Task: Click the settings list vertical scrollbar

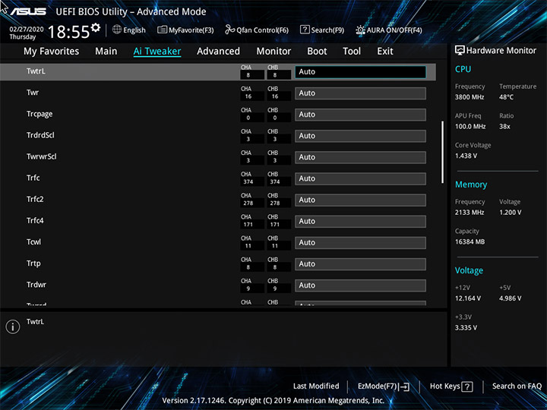Action: [443, 152]
